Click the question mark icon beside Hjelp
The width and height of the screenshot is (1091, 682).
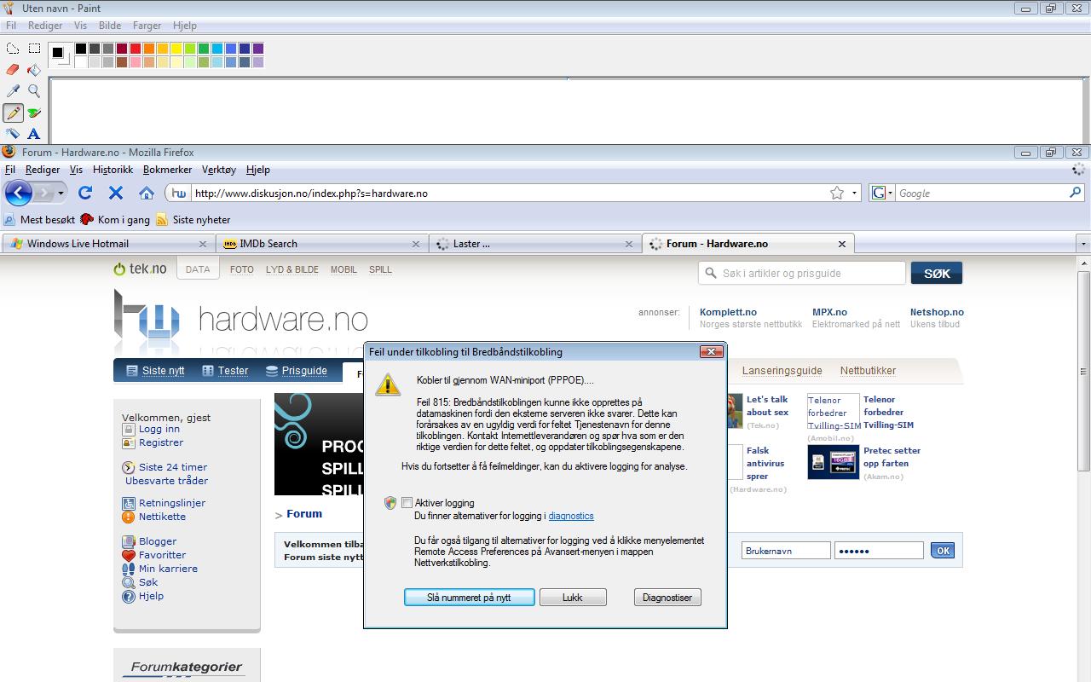pyautogui.click(x=129, y=596)
